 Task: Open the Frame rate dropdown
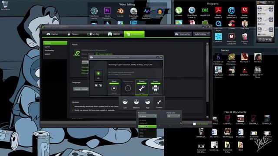click(x=173, y=116)
